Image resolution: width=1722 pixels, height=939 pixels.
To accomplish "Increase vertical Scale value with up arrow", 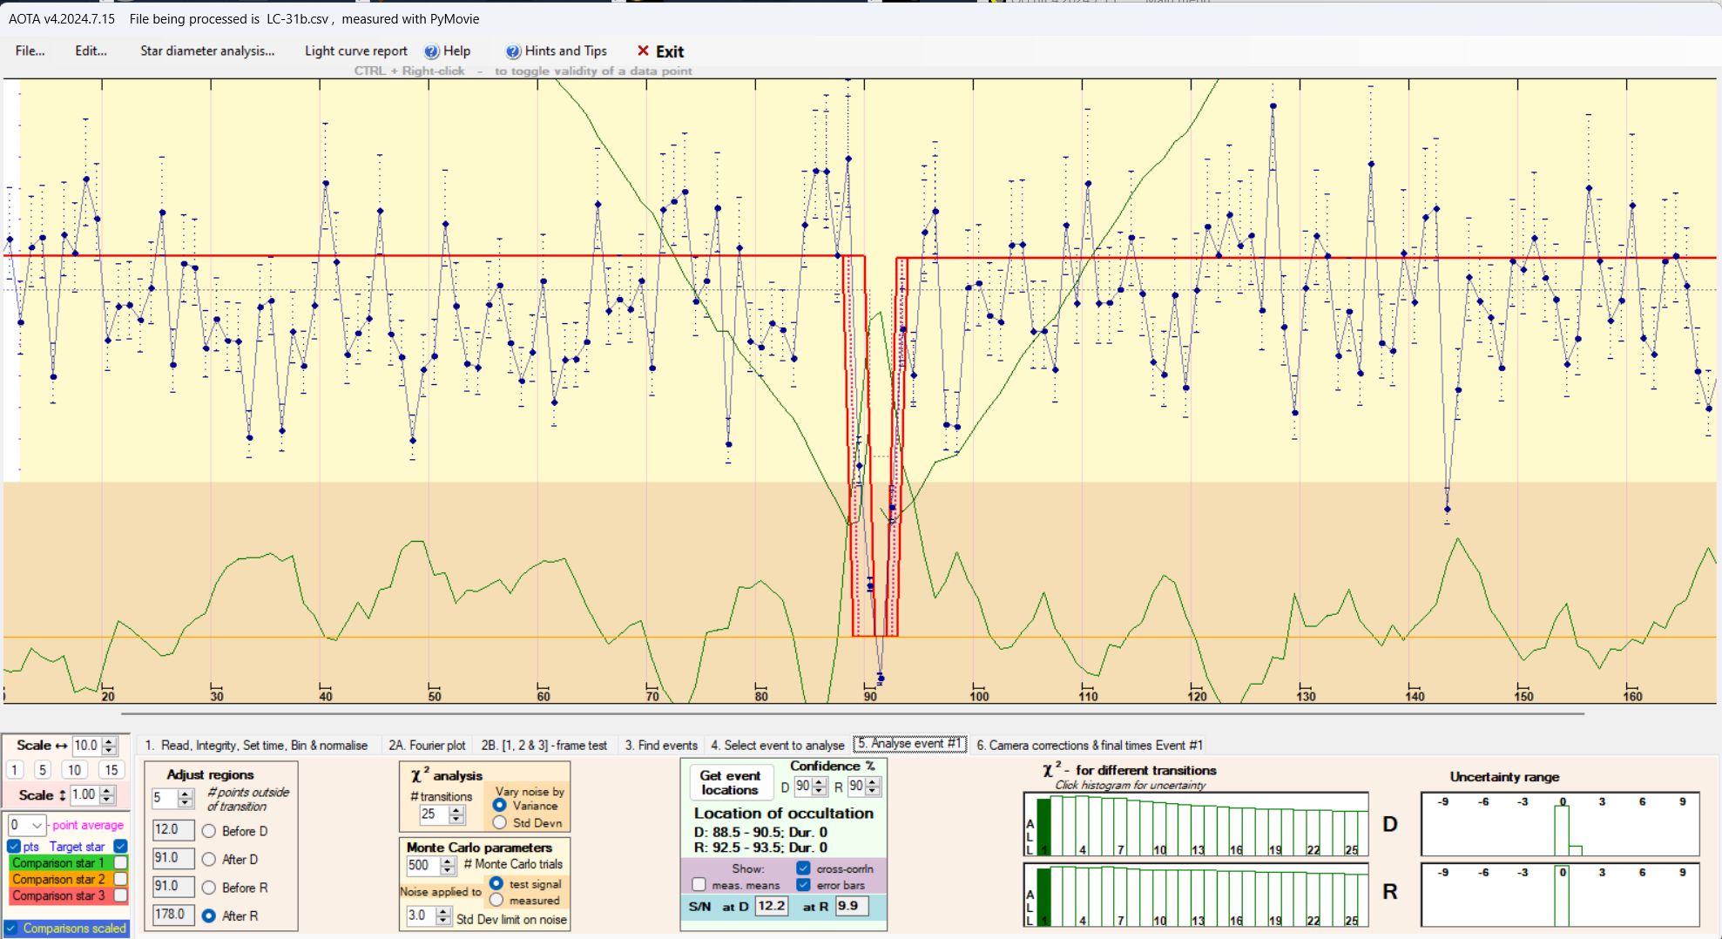I will click(x=106, y=791).
